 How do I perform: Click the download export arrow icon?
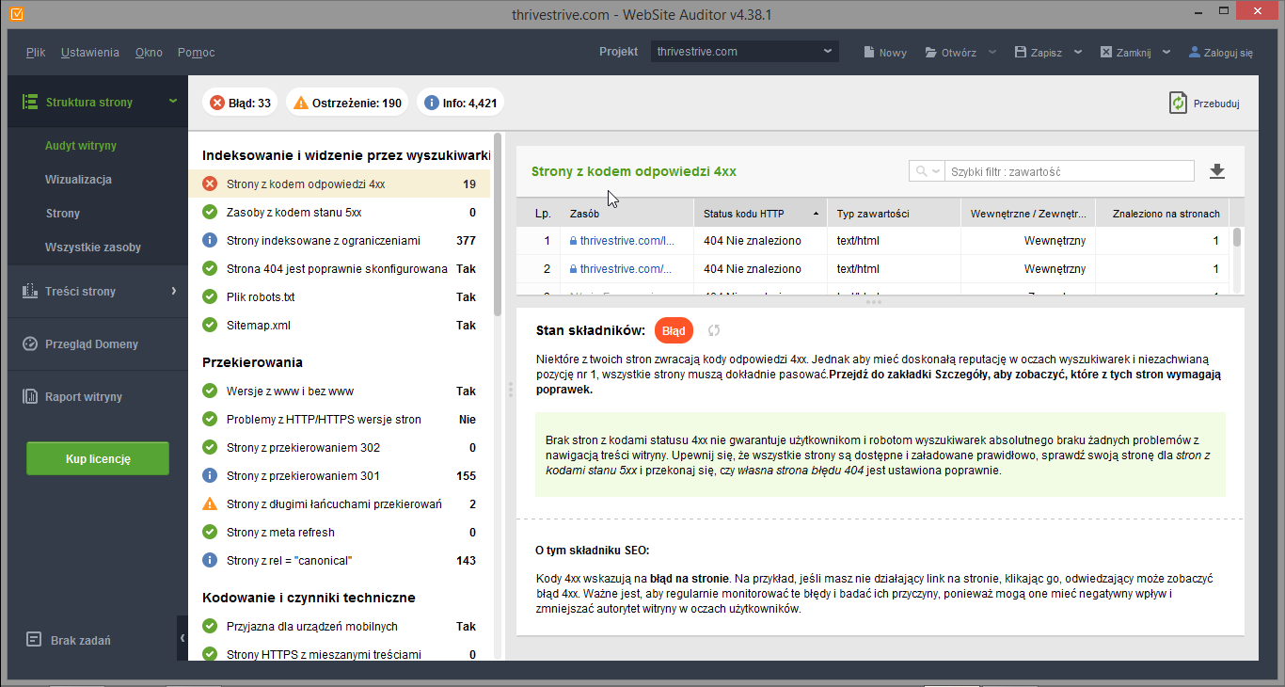click(1216, 171)
